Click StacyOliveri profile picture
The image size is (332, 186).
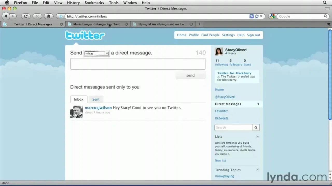219,51
